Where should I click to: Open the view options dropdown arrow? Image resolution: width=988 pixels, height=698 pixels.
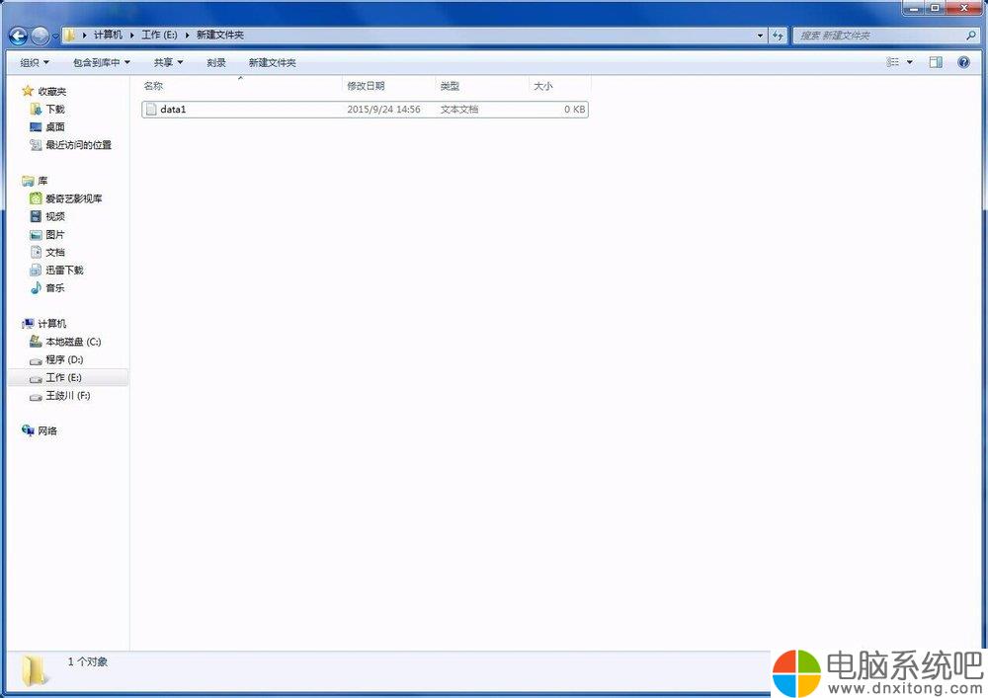click(x=910, y=61)
